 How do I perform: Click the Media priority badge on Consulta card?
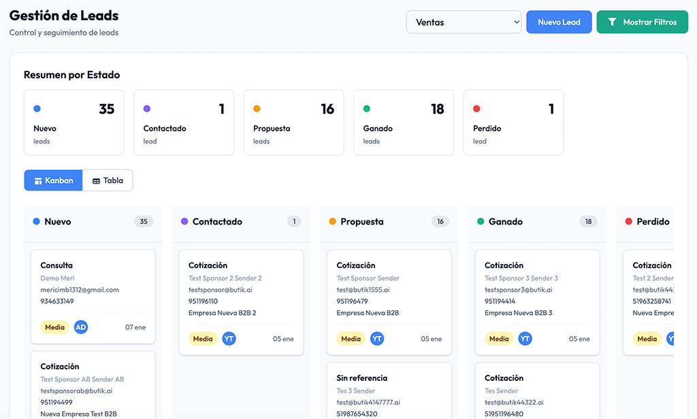click(54, 327)
